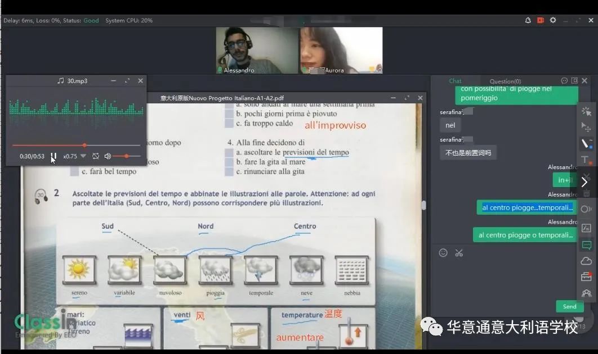Image resolution: width=598 pixels, height=354 pixels.
Task: Pop out the chat panel window
Action: point(574,81)
